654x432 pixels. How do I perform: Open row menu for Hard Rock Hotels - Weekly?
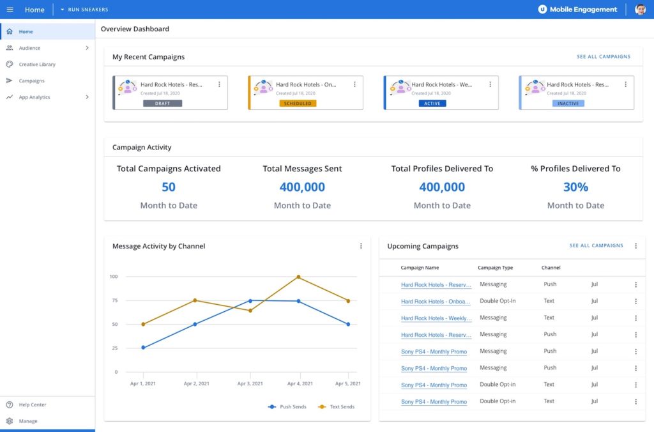635,318
